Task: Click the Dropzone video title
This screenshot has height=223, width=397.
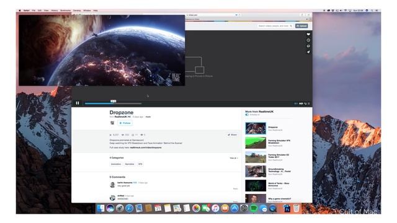Action: [122, 112]
